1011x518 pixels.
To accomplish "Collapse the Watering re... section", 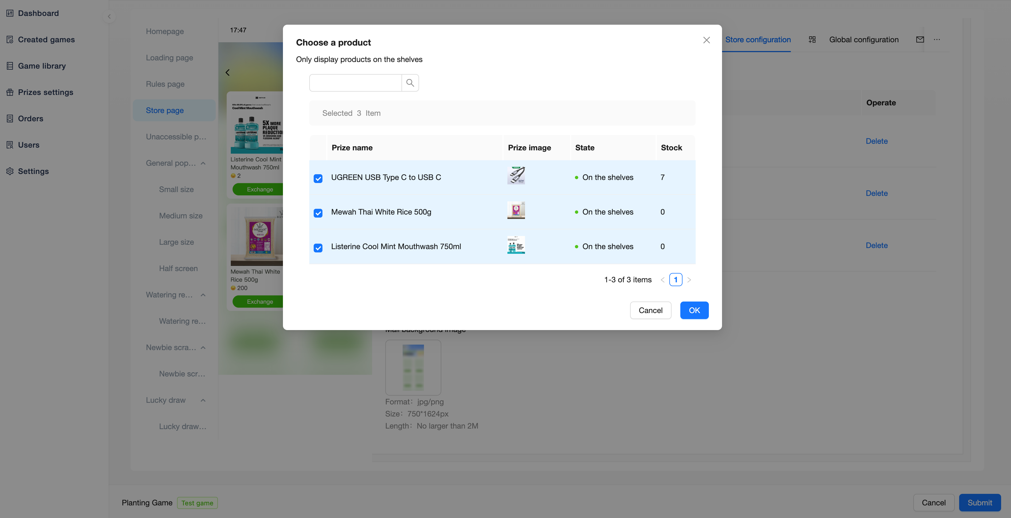I will click(203, 295).
